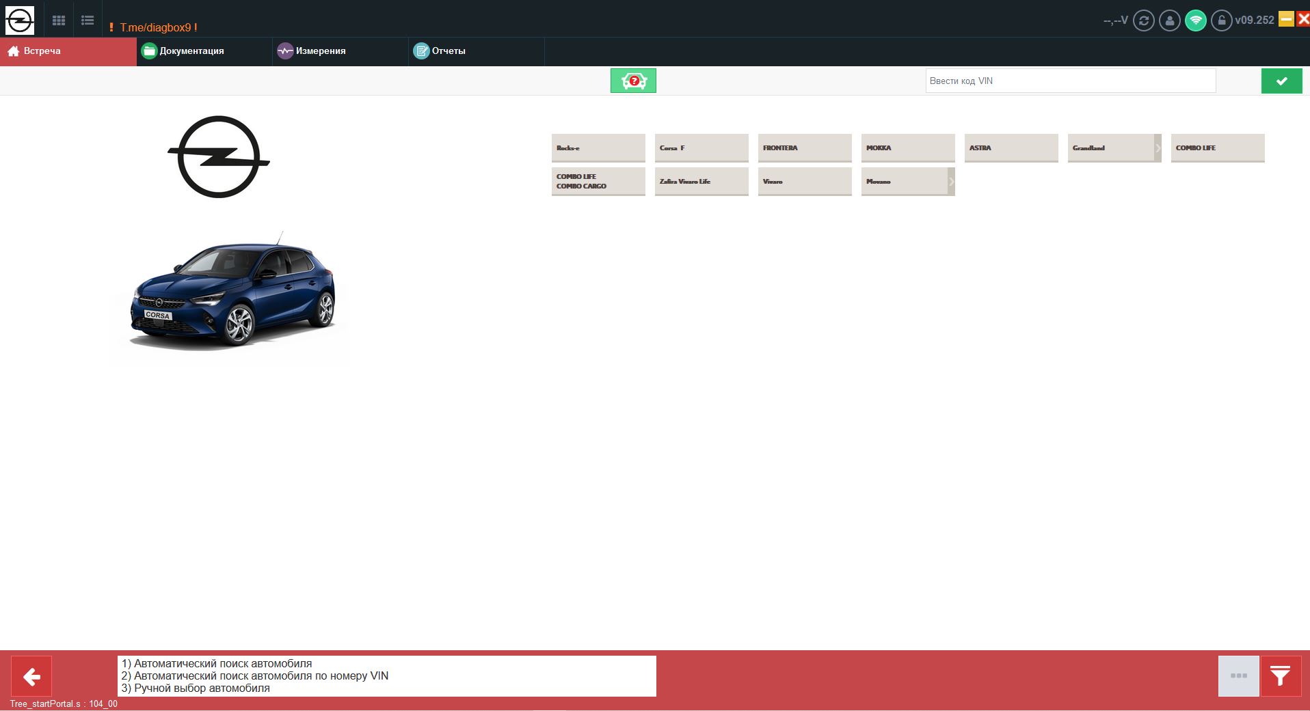
Task: Close the DiagBox window
Action: click(x=1303, y=19)
